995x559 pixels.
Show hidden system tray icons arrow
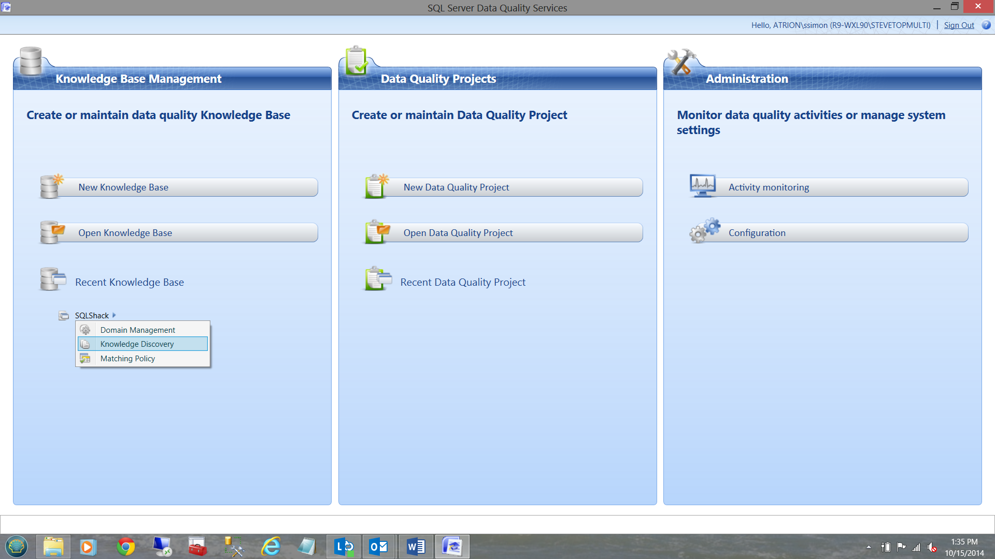[x=869, y=547]
